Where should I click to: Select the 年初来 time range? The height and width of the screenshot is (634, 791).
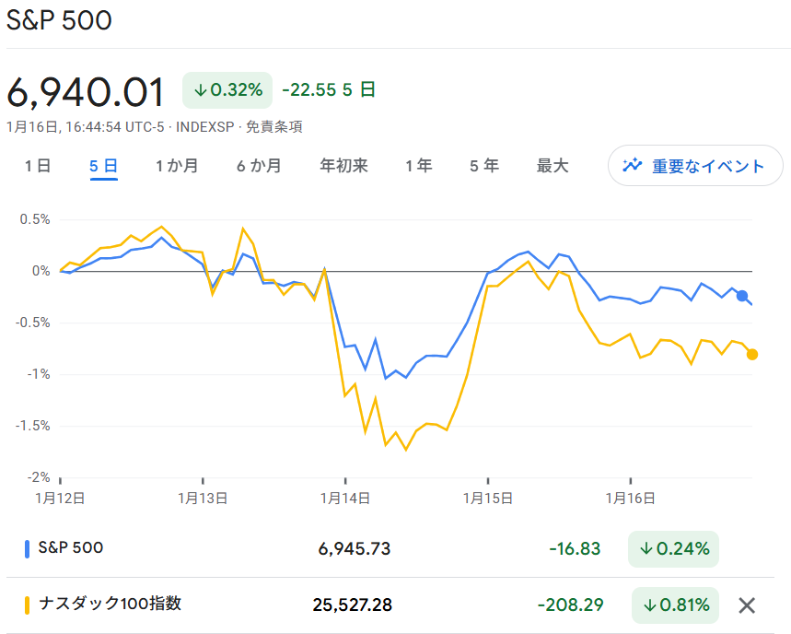[x=343, y=166]
